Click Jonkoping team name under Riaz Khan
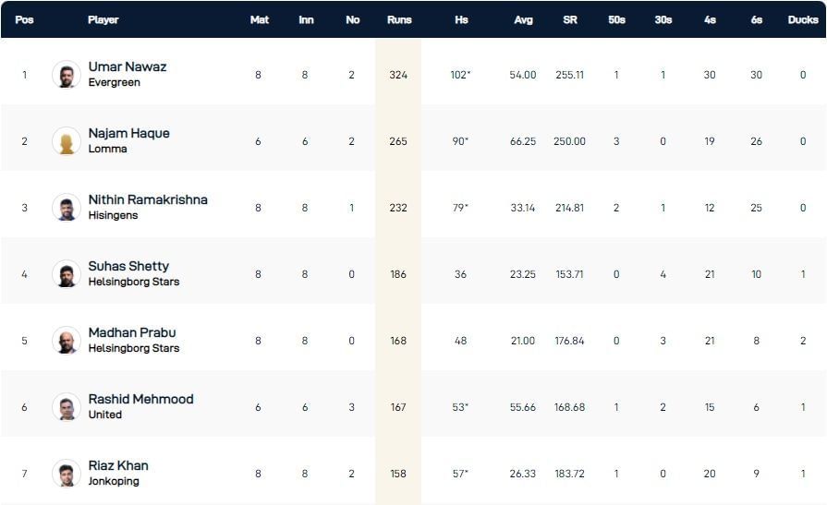The image size is (827, 505). tap(115, 481)
